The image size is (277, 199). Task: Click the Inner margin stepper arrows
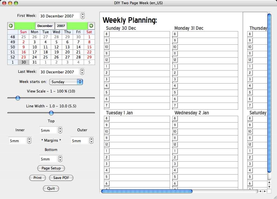click(29, 141)
